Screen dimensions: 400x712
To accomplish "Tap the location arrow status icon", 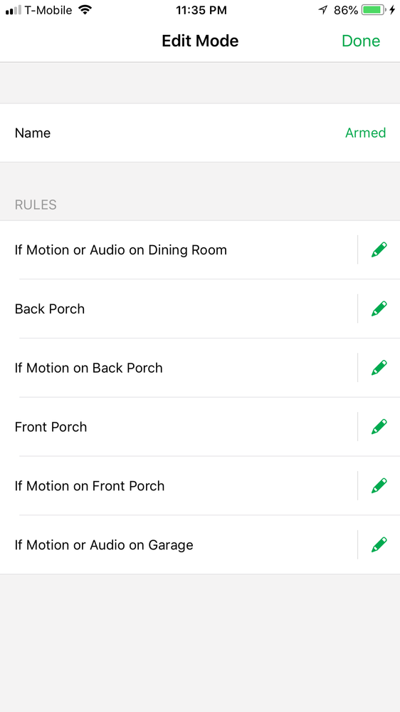I will 323,10.
